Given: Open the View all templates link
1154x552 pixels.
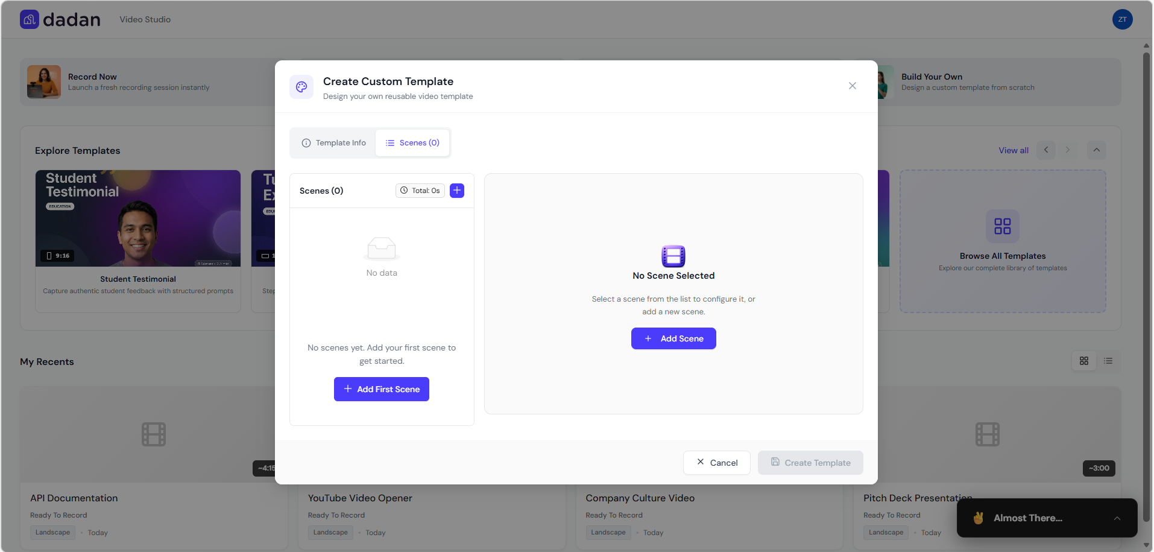Looking at the screenshot, I should 1013,150.
